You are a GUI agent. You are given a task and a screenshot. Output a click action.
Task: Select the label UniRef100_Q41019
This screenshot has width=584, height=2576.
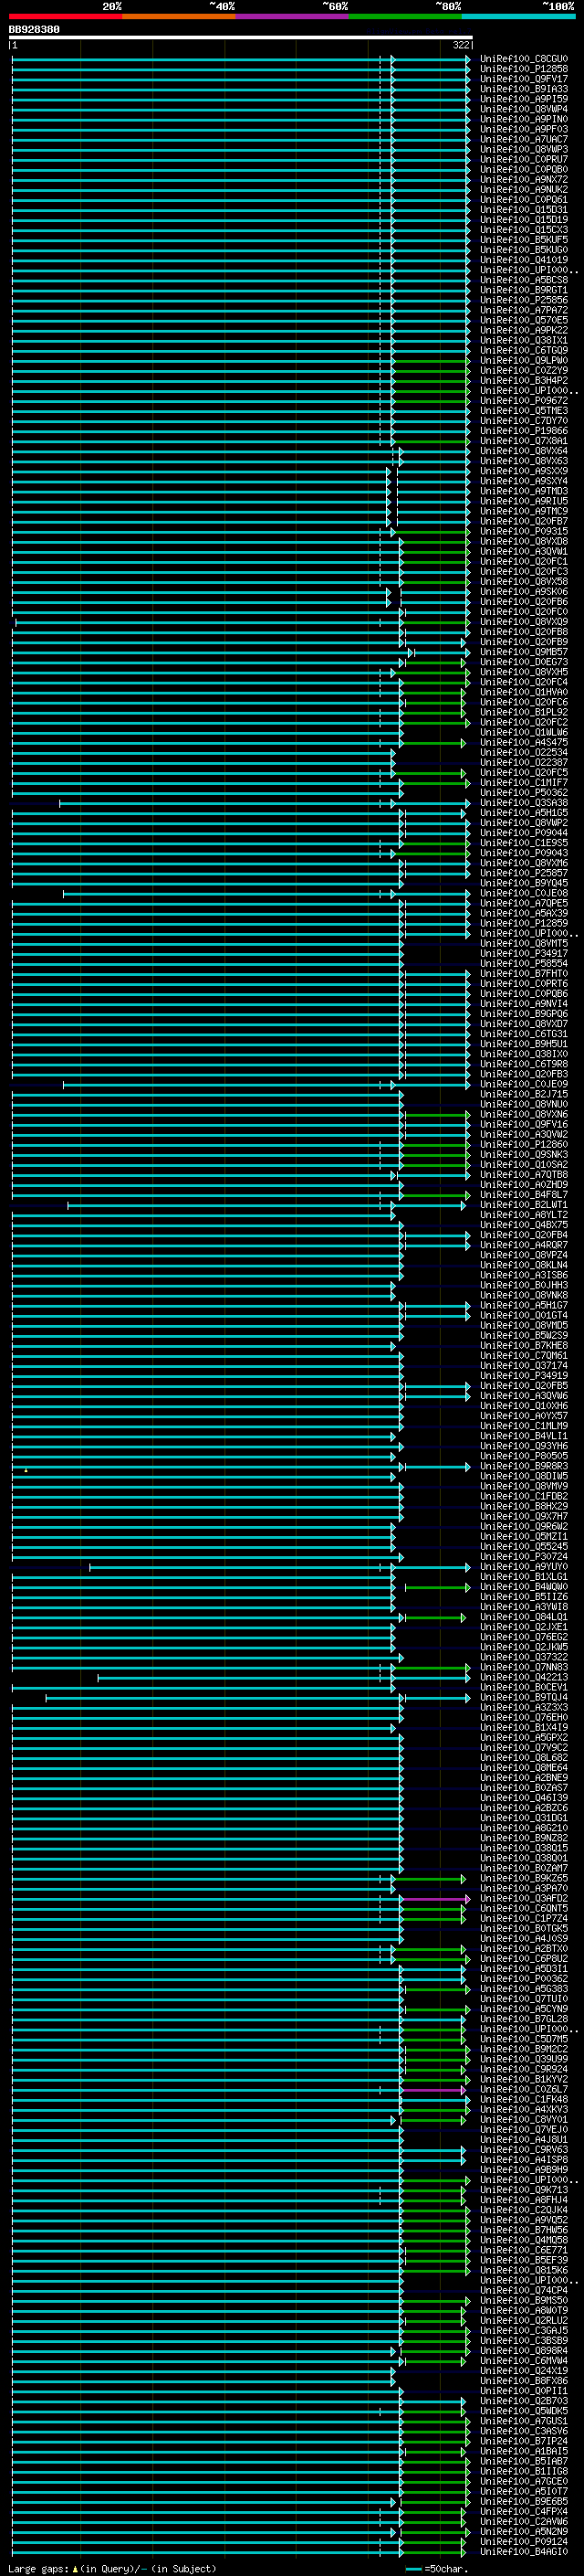(x=523, y=260)
